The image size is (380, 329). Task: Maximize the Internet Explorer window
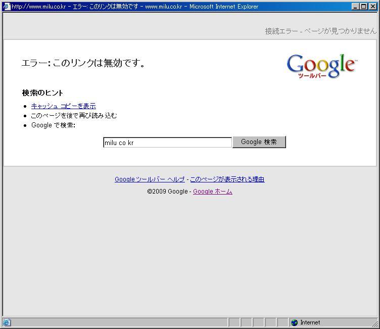363,7
